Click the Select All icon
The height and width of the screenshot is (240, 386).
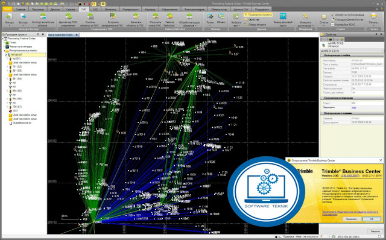(x=236, y=16)
